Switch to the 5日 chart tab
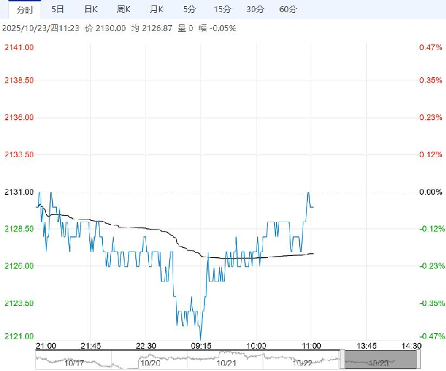446x371 pixels. pyautogui.click(x=58, y=9)
